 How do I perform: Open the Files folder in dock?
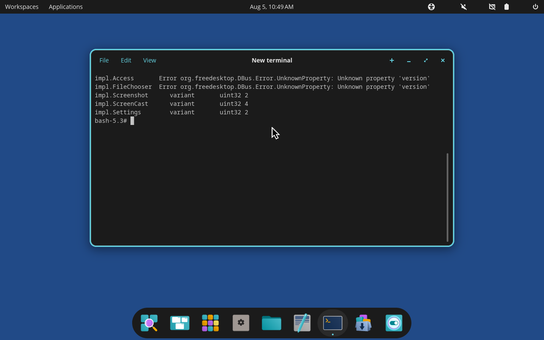pos(272,323)
